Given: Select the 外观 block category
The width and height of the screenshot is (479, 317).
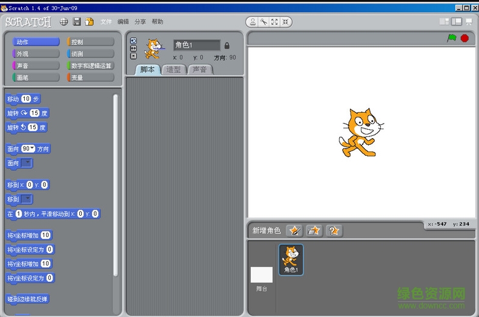Looking at the screenshot, I should tap(36, 53).
